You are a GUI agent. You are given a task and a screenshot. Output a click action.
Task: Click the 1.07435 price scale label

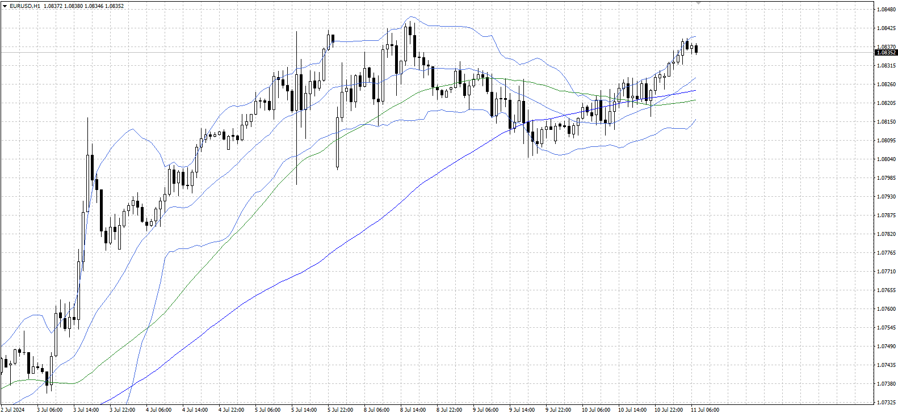click(887, 365)
